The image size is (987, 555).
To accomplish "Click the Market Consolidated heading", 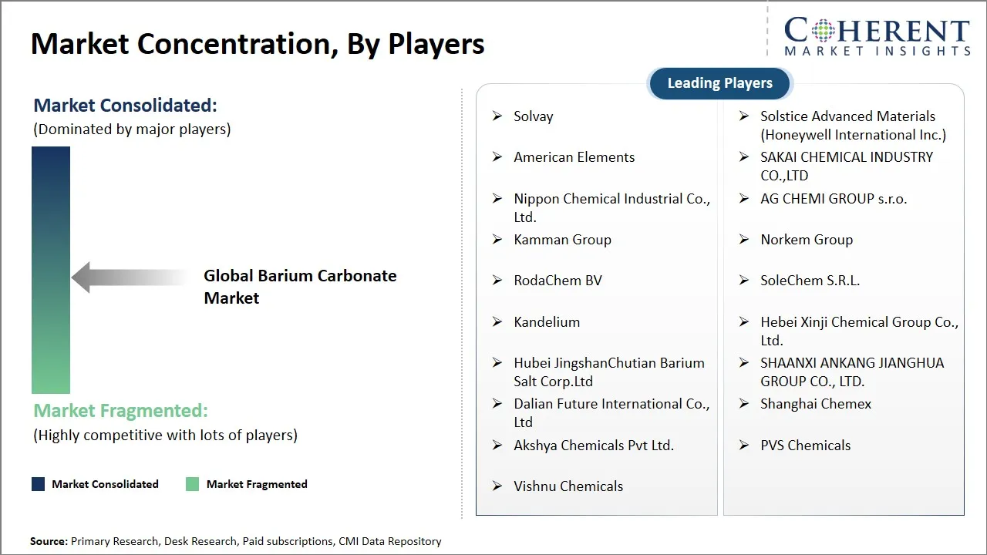I will (x=126, y=105).
